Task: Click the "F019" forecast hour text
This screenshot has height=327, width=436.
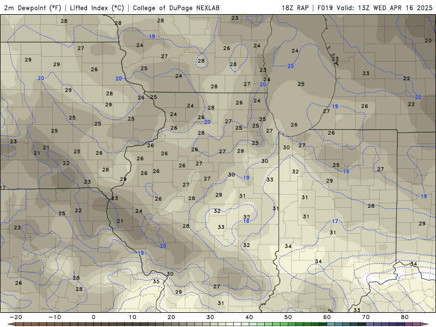Action: click(x=325, y=8)
